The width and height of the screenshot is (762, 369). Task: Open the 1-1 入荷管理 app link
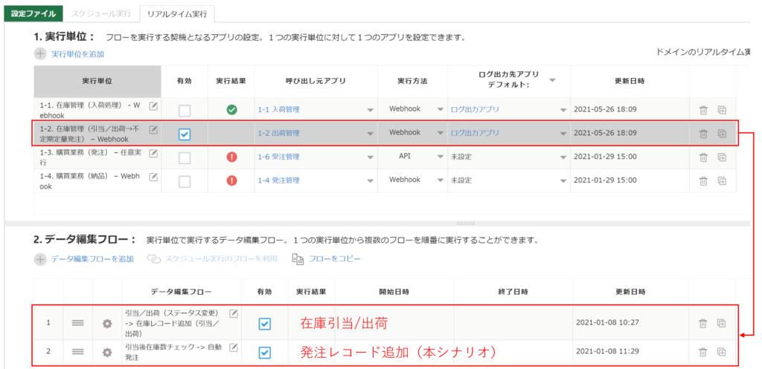pyautogui.click(x=278, y=110)
